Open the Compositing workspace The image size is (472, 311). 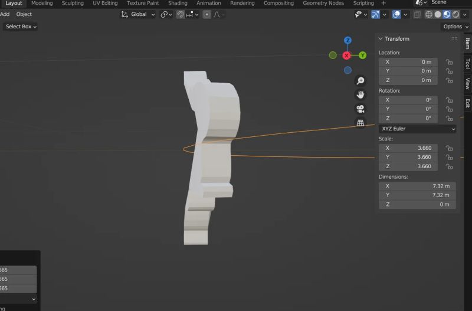click(278, 4)
